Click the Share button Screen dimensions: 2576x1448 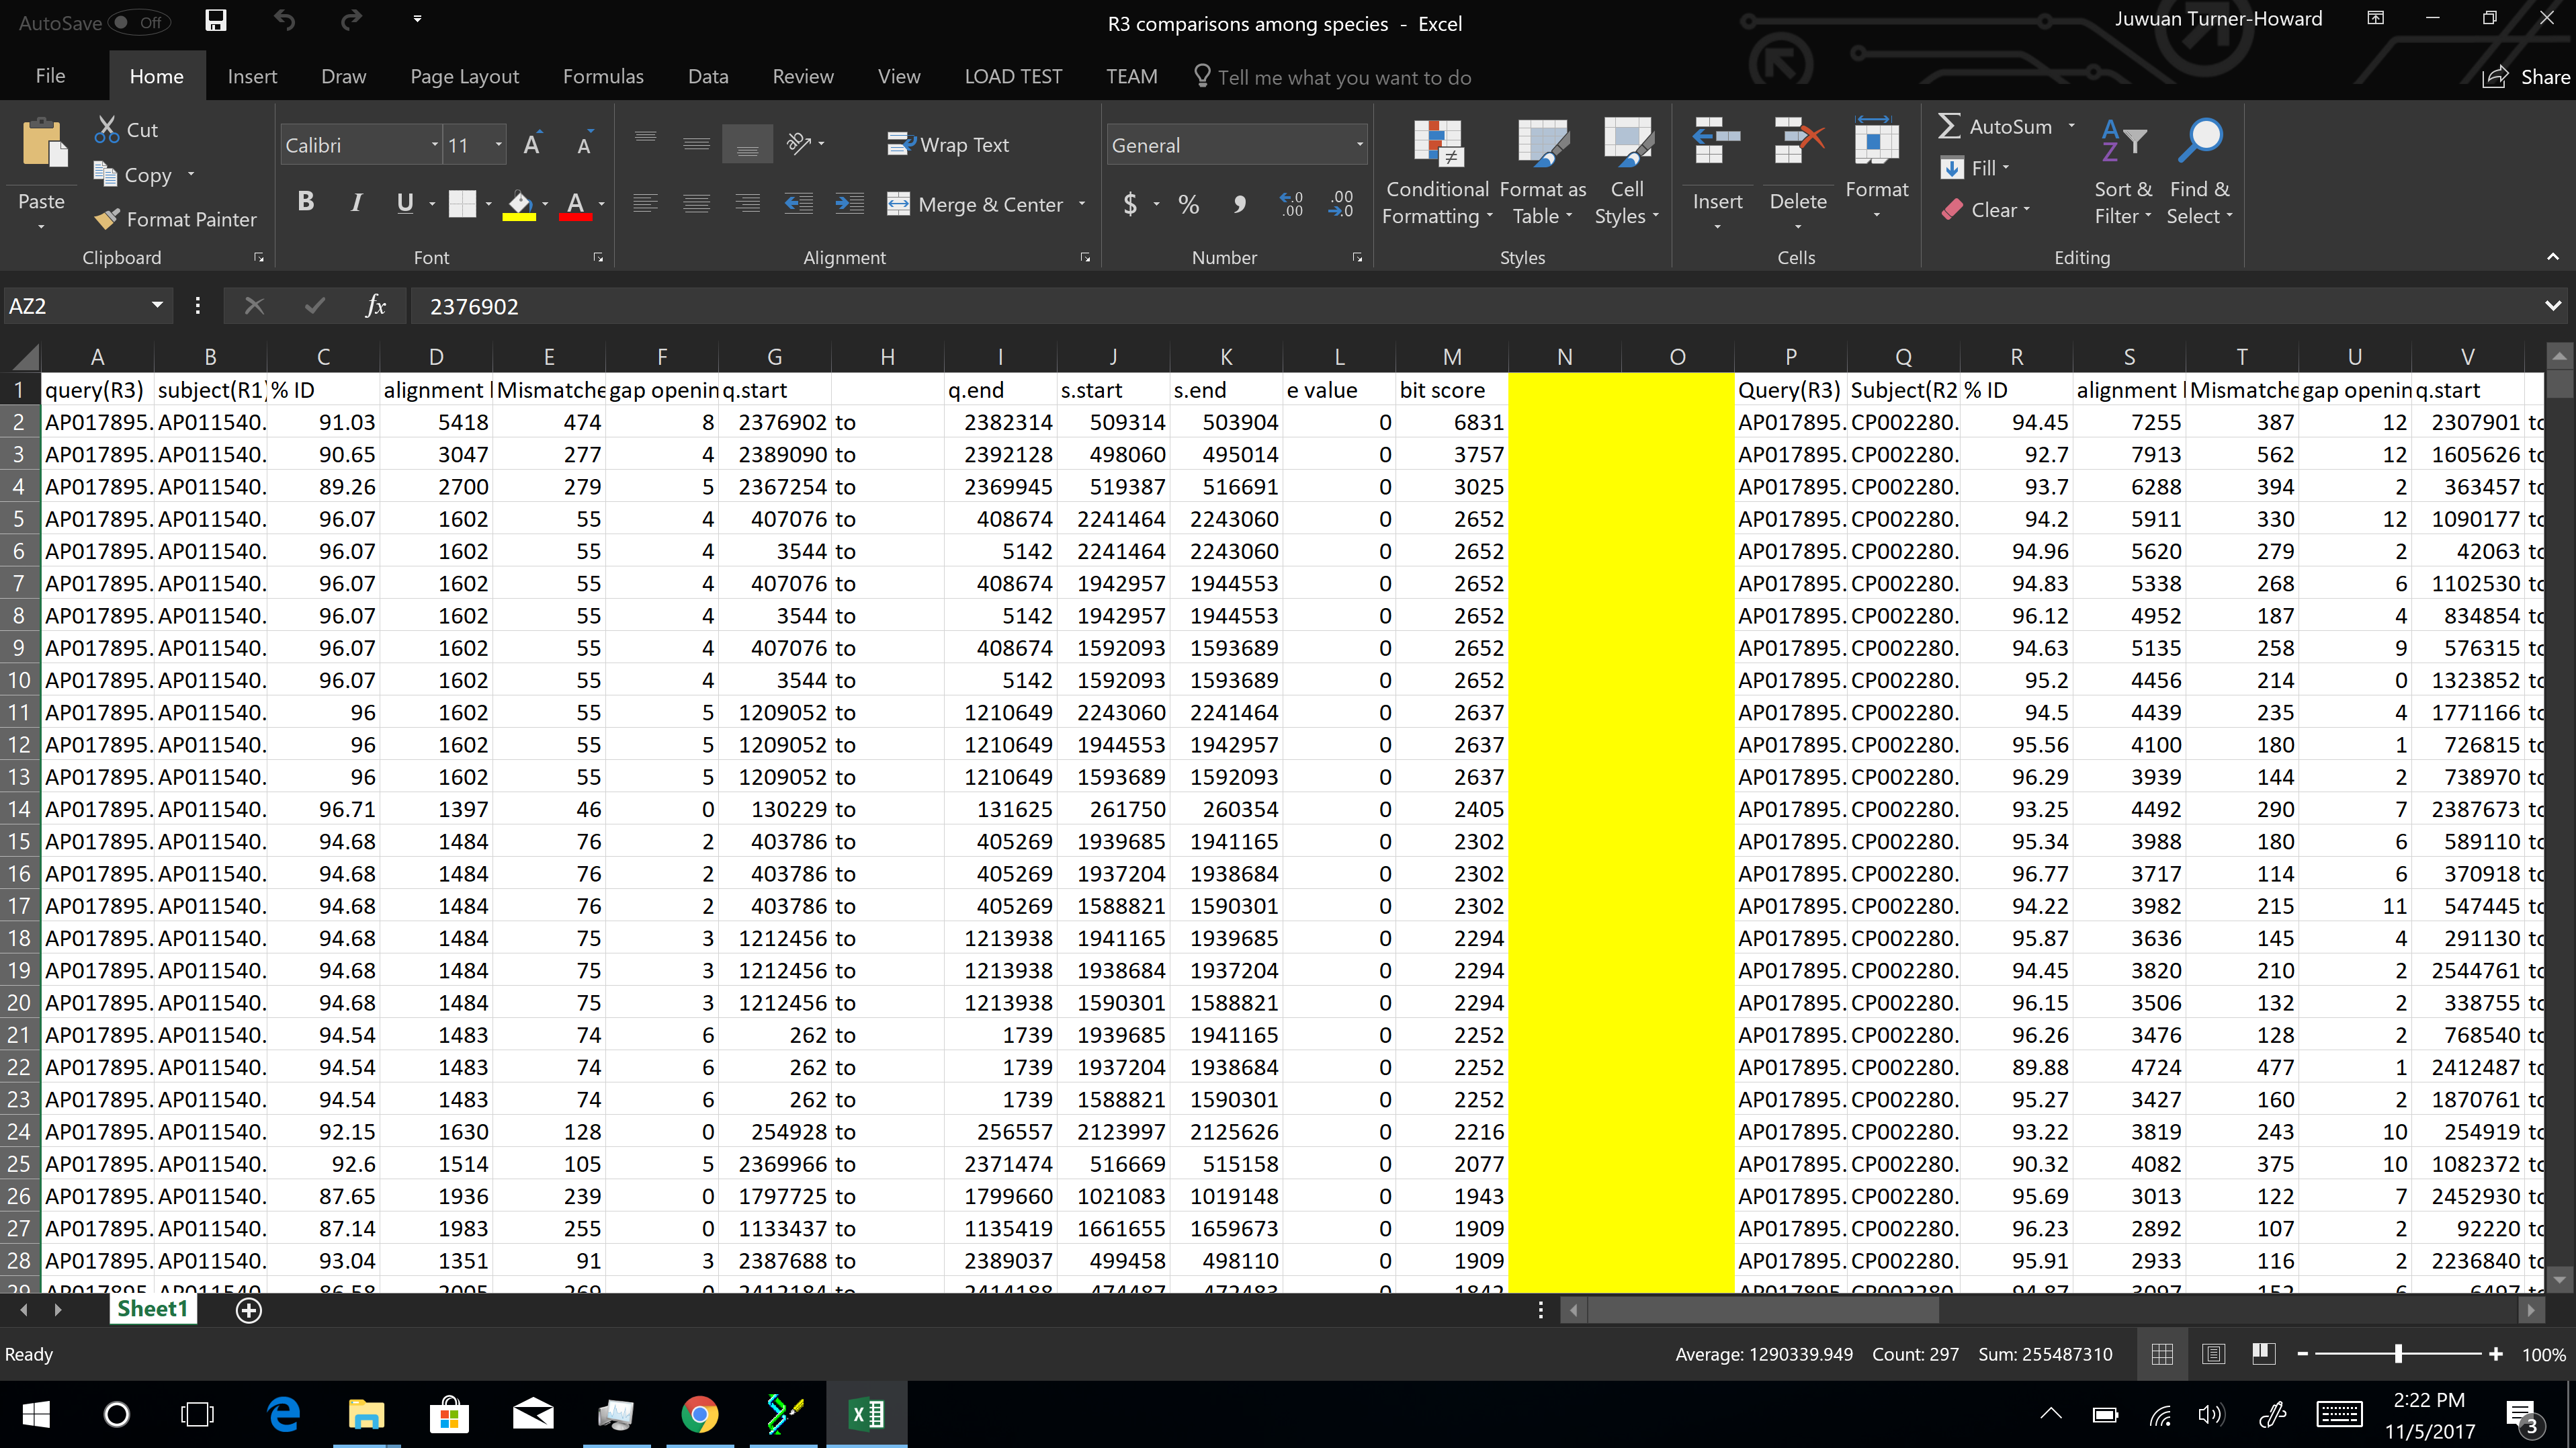pyautogui.click(x=2526, y=77)
